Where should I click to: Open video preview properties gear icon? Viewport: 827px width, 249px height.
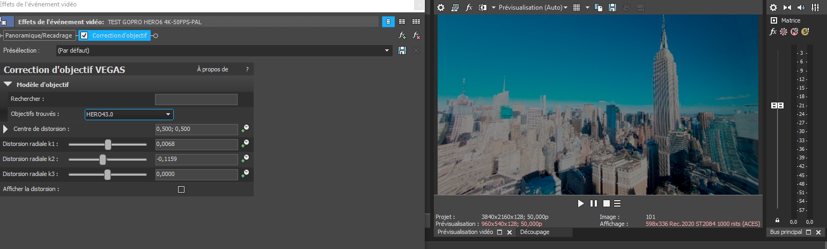coord(441,8)
